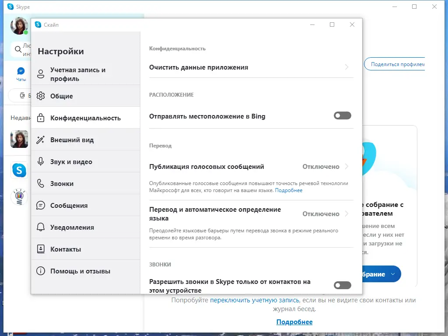The image size is (448, 336).
Task: Open Сообщения settings section
Action: pyautogui.click(x=85, y=206)
